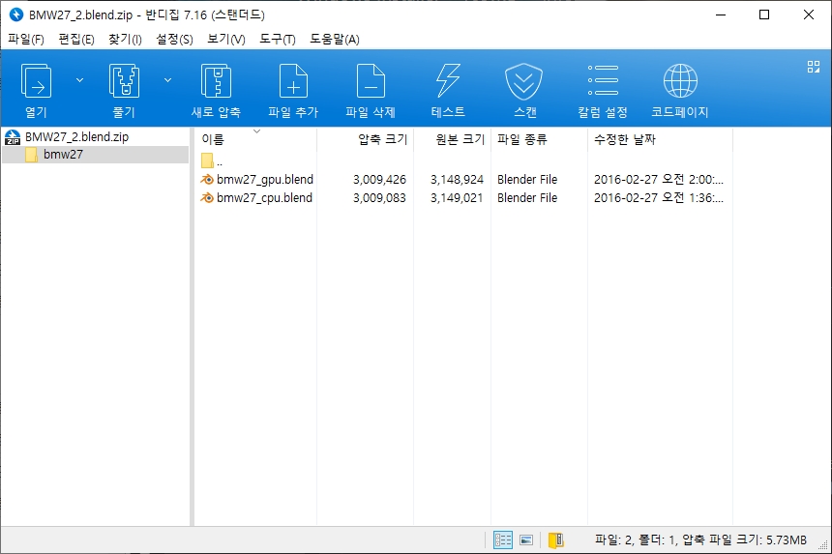The image size is (832, 554).
Task: Expand the dropdown arrow next to 열기
Action: point(79,80)
